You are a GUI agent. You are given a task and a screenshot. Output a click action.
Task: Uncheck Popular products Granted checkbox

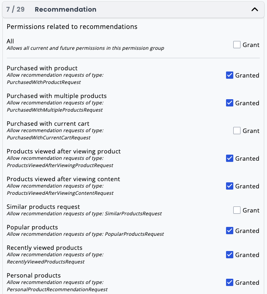click(x=230, y=231)
